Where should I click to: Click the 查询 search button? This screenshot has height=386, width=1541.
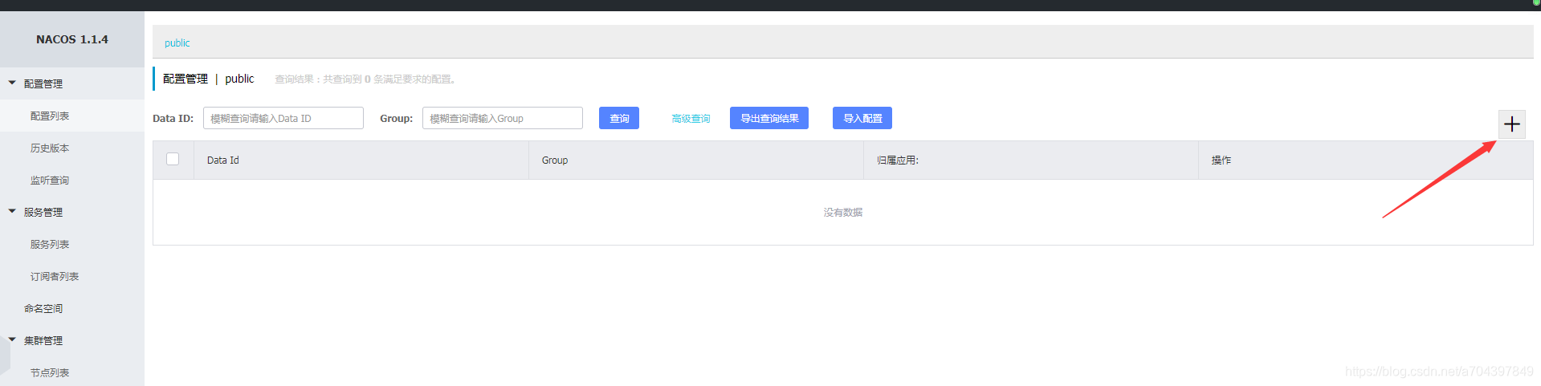pos(619,118)
